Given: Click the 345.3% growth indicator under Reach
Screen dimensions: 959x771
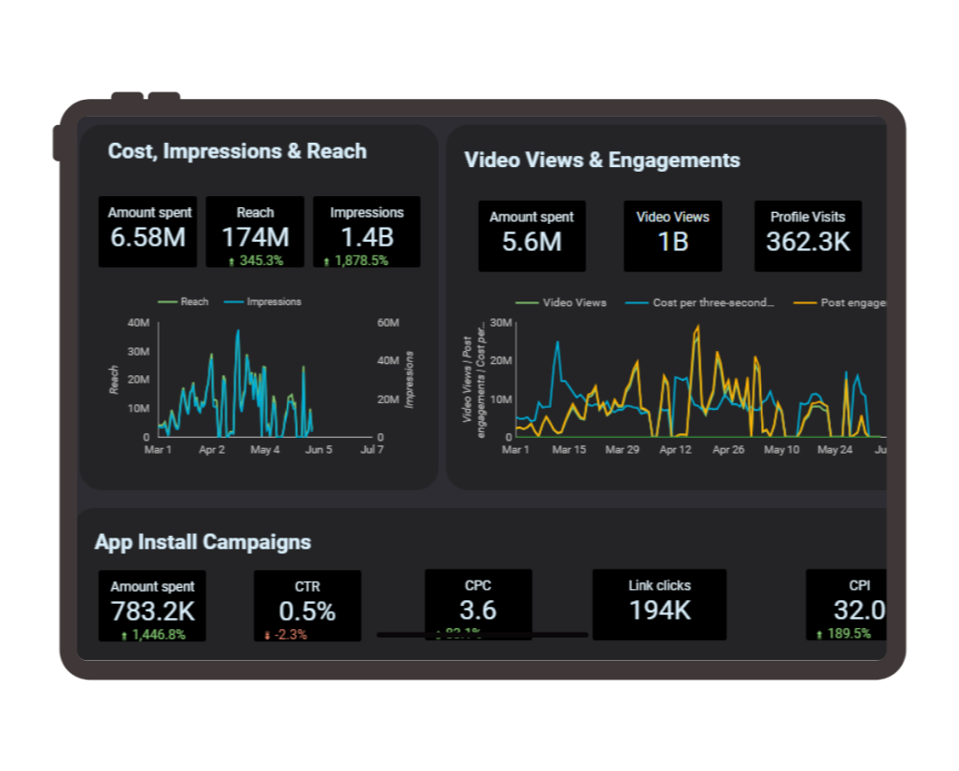Looking at the screenshot, I should pyautogui.click(x=256, y=260).
